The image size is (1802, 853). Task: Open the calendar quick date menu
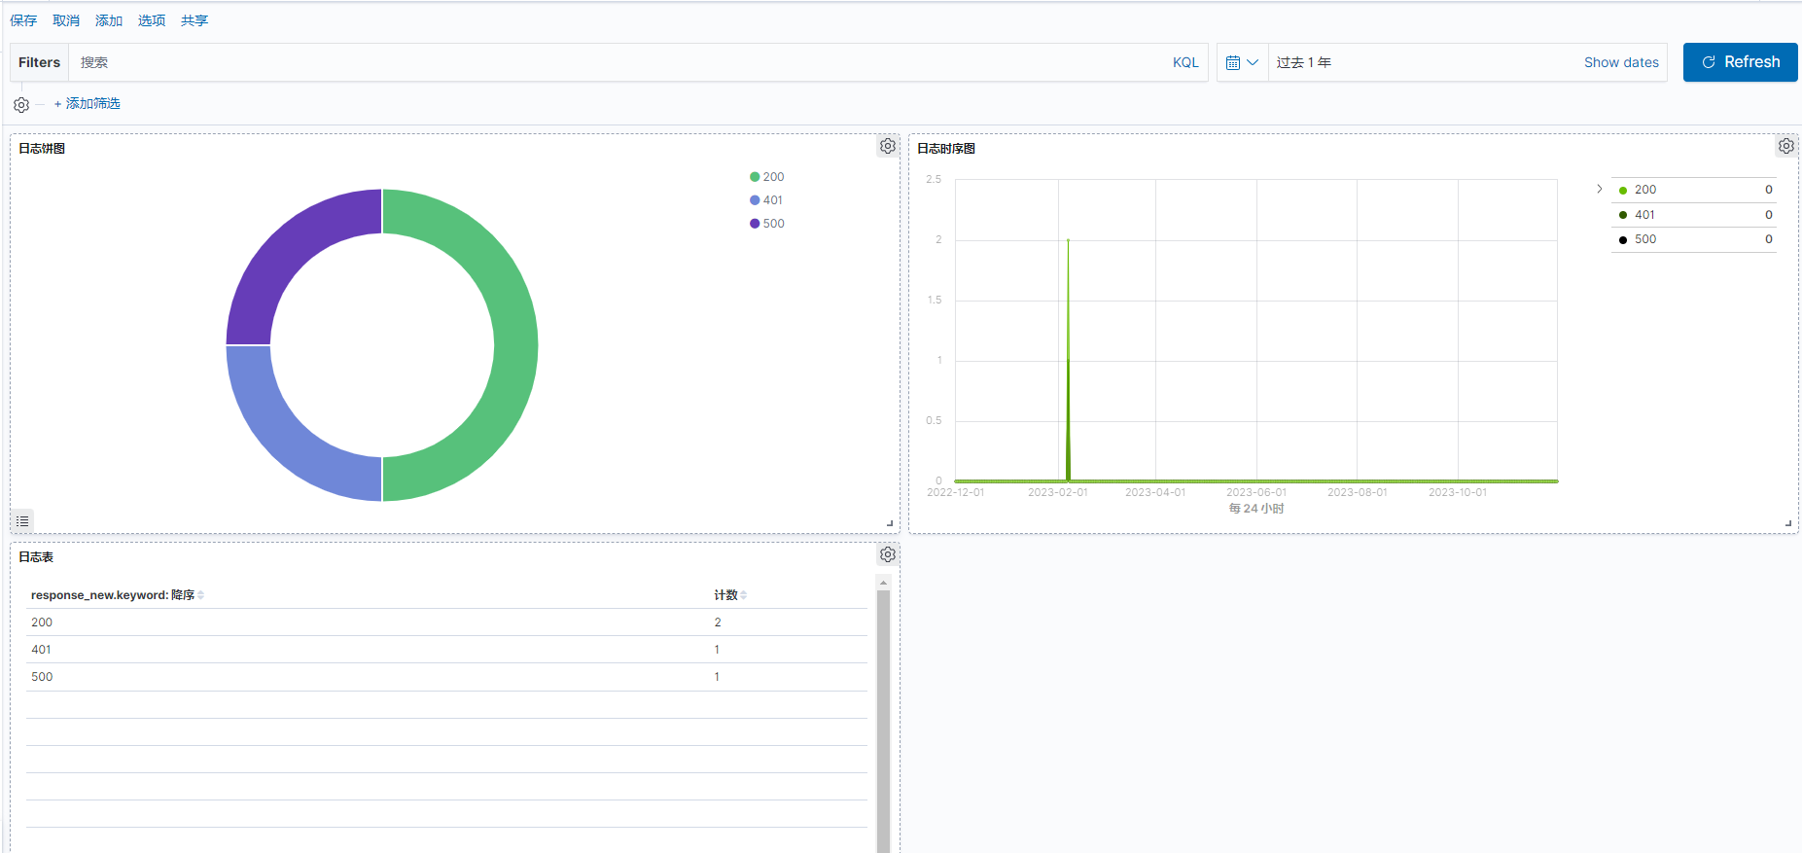click(x=1242, y=62)
